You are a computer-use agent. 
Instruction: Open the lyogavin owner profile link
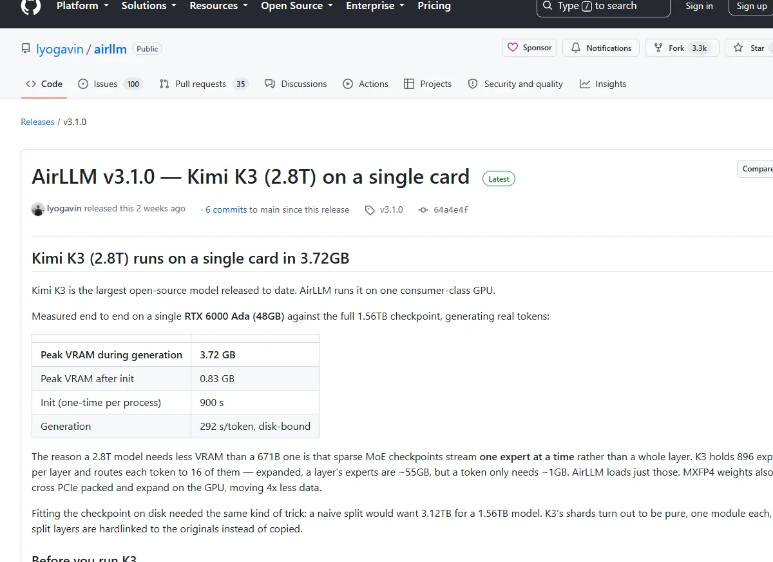59,49
